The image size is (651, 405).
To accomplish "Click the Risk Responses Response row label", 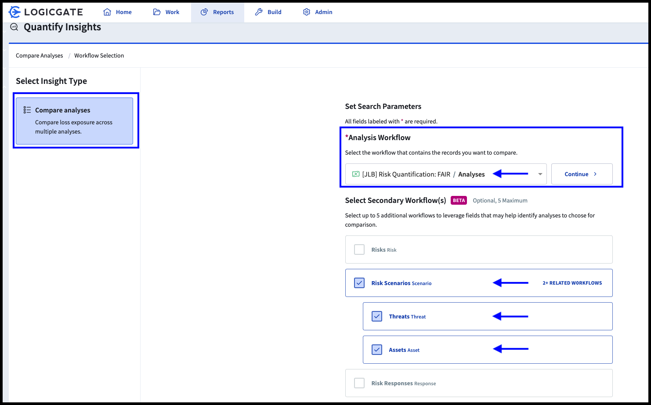I will click(x=404, y=383).
